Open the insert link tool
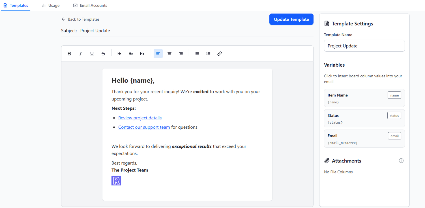 pos(220,53)
